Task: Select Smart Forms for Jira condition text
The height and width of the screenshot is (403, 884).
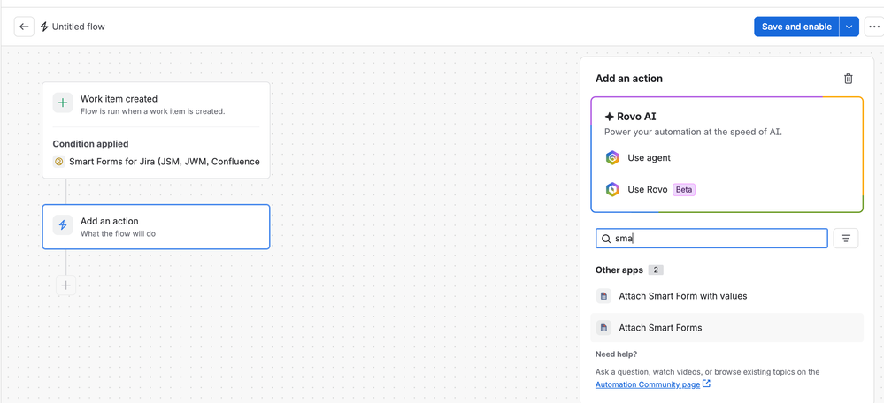Action: [x=164, y=162]
